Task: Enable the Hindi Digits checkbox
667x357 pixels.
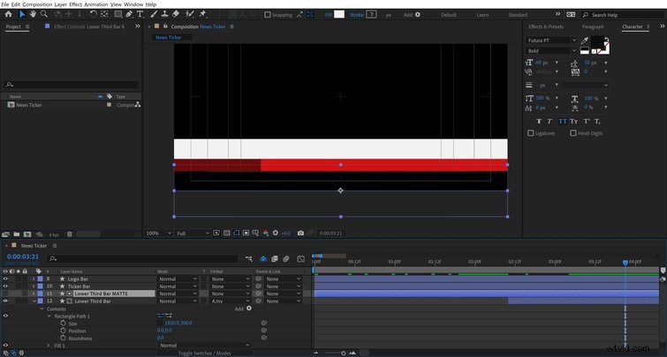Action: click(x=573, y=133)
